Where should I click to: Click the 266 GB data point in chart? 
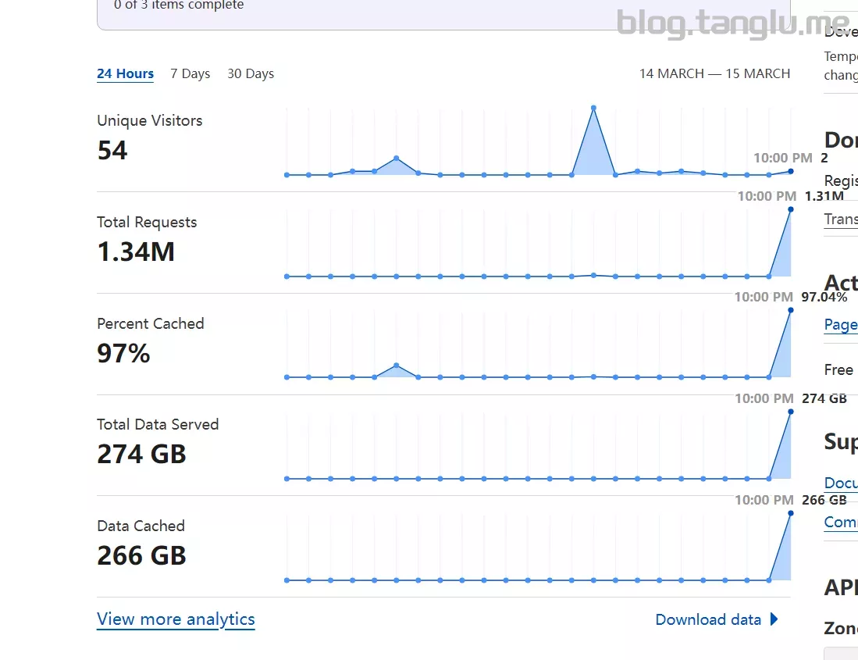[x=791, y=513]
